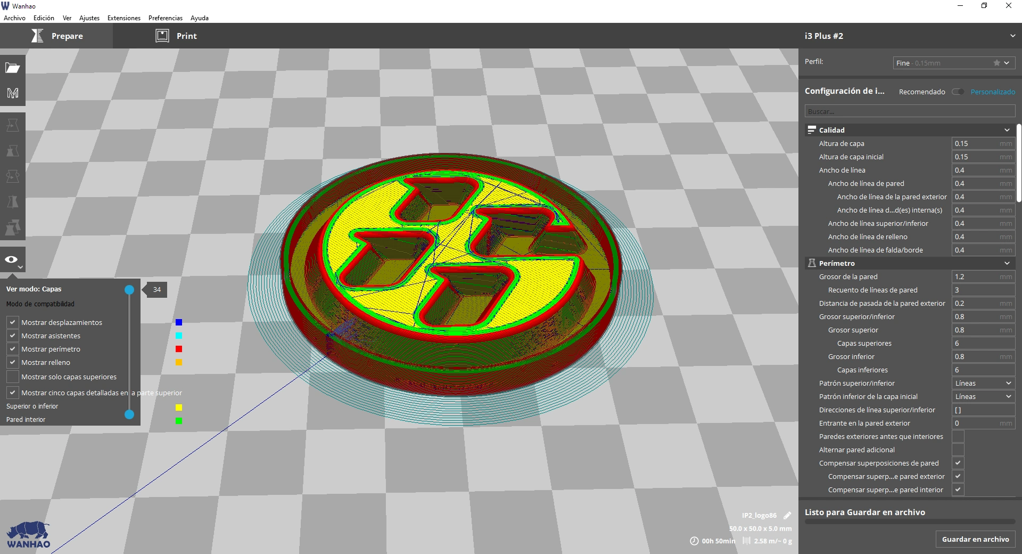This screenshot has width=1022, height=554.
Task: Open the Ayuda menu
Action: tap(200, 18)
